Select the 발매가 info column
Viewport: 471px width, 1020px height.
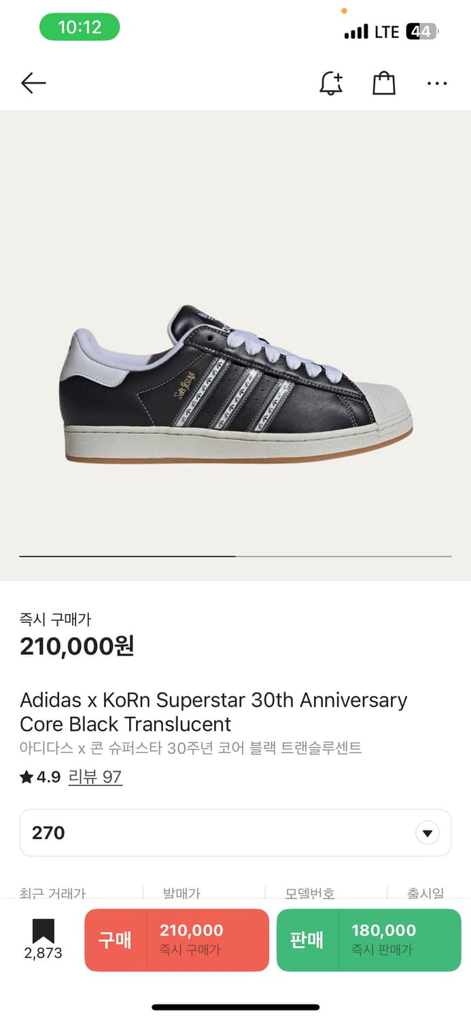pyautogui.click(x=181, y=893)
